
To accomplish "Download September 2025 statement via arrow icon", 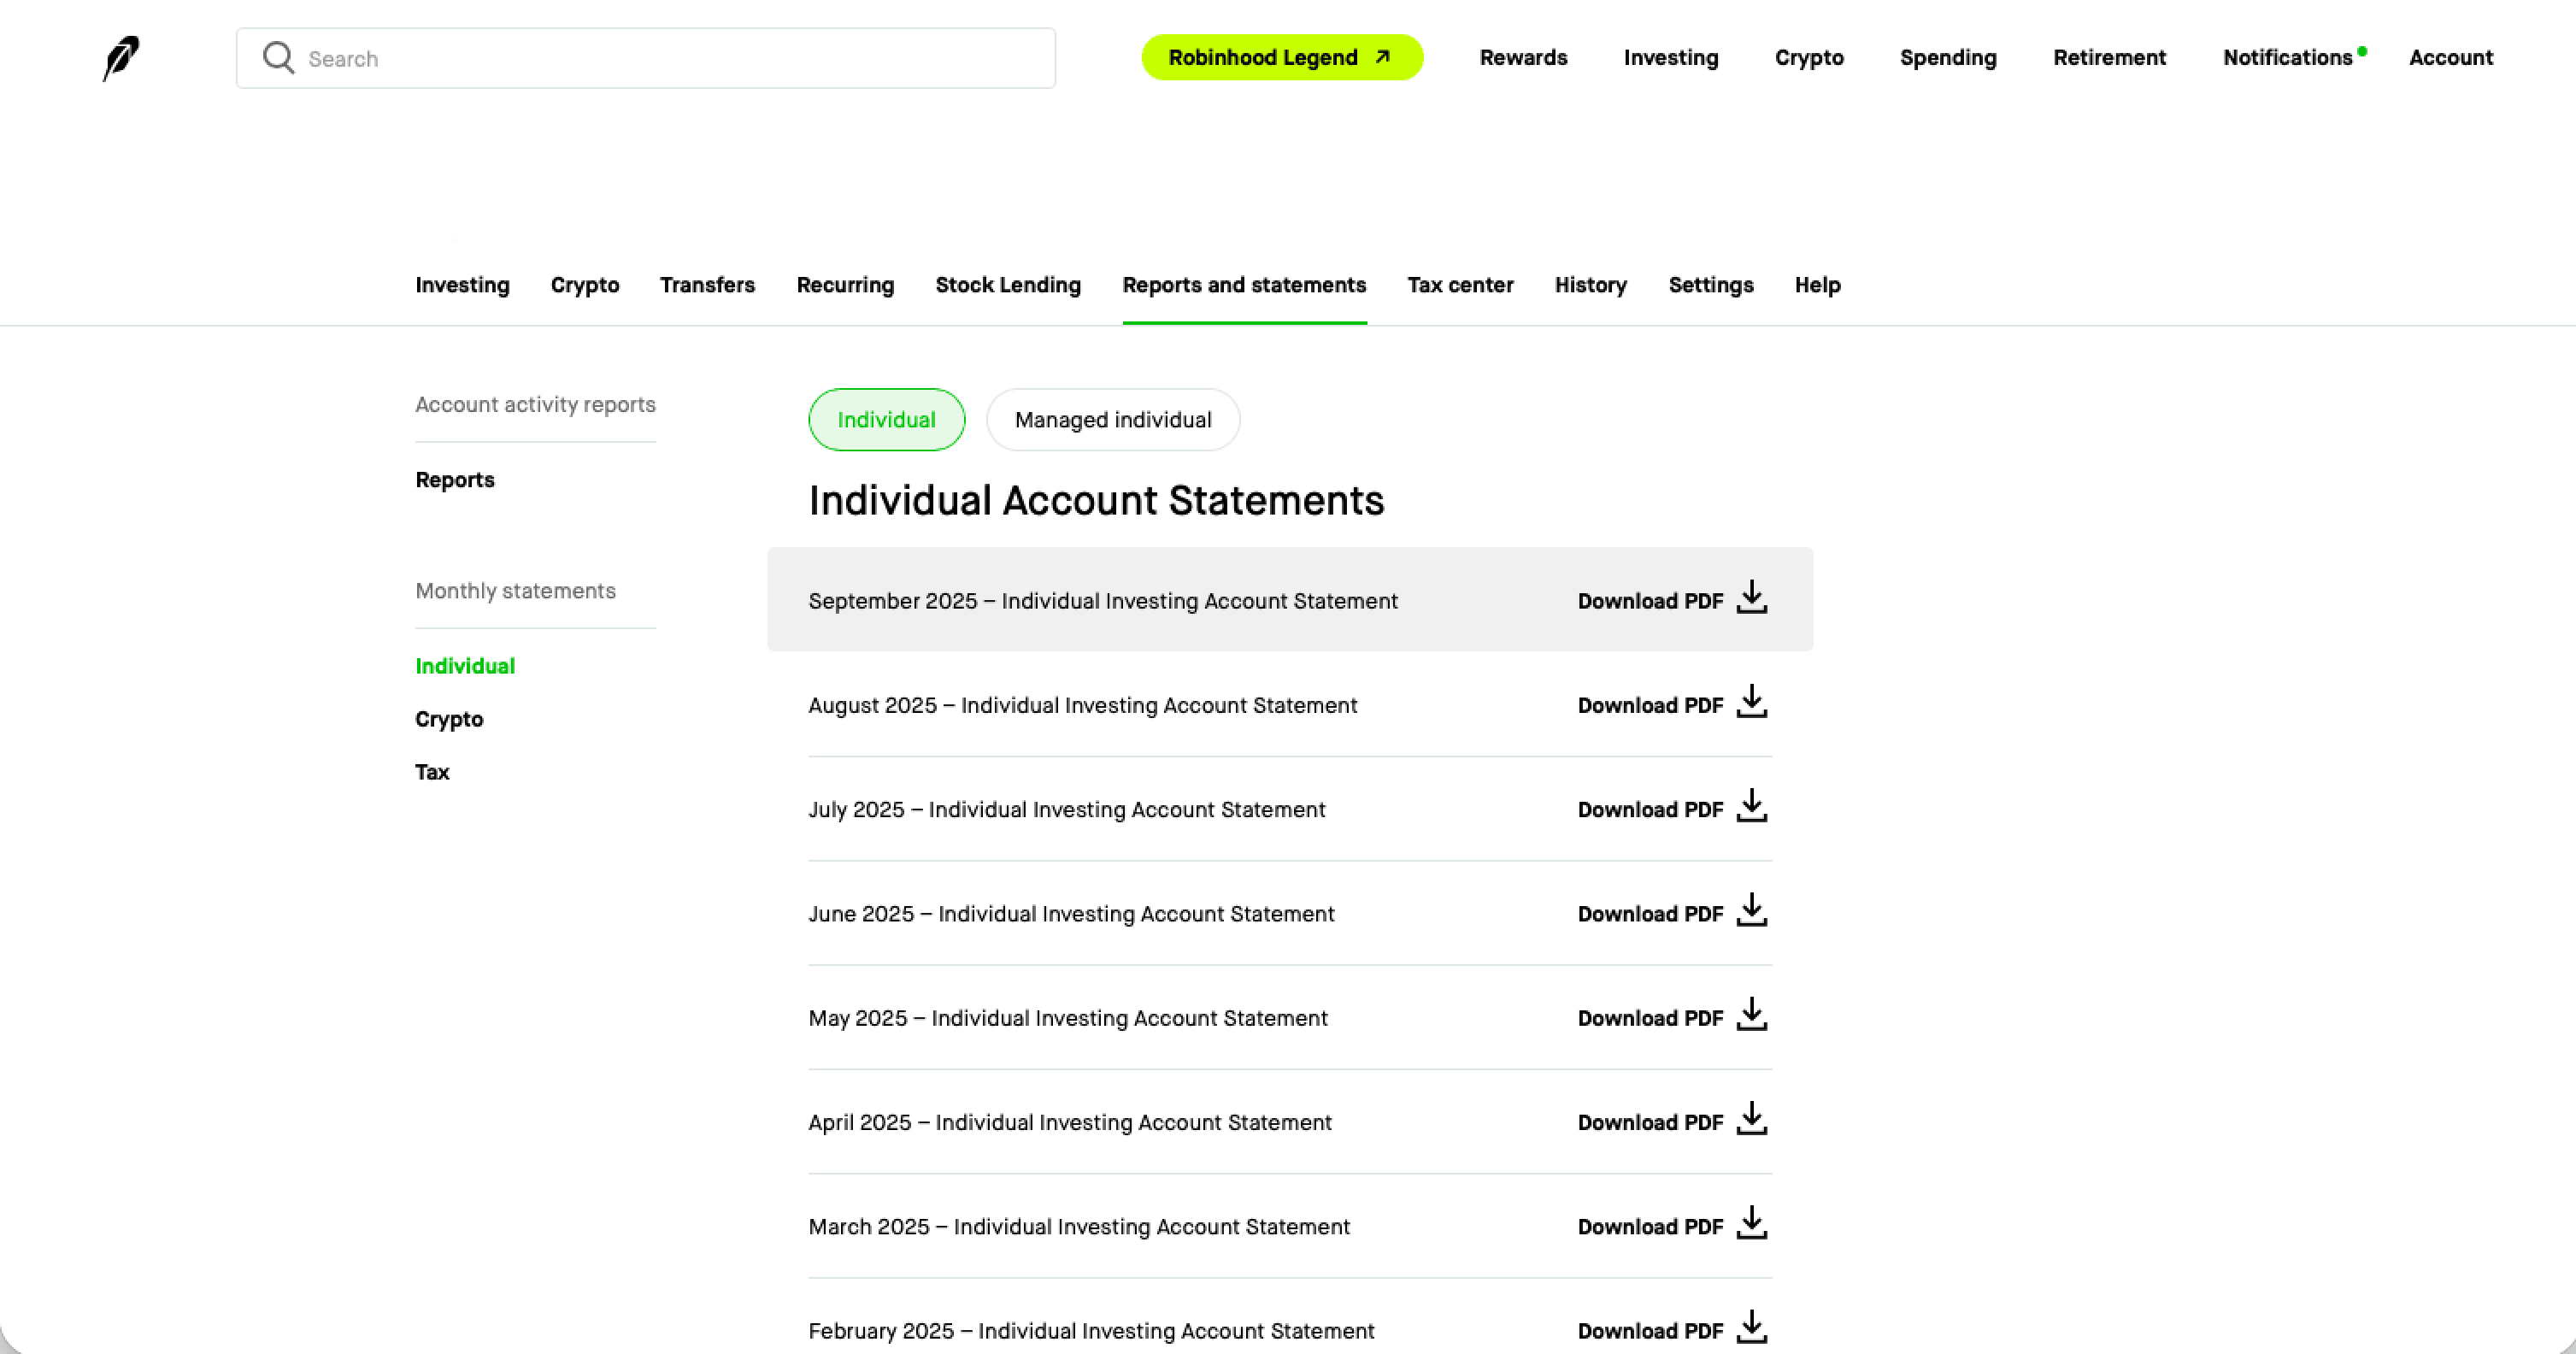I will tap(1751, 598).
